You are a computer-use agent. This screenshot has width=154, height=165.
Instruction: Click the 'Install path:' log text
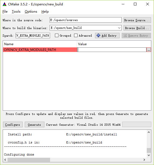20,134
